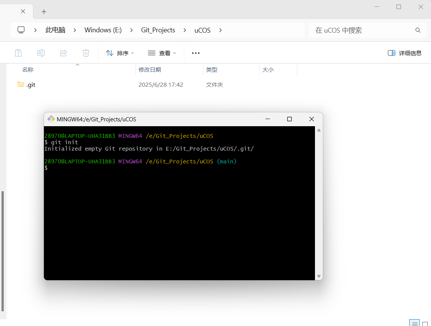The image size is (431, 326).
Task: Click MINGW64 terminal title bar text
Action: pos(96,119)
